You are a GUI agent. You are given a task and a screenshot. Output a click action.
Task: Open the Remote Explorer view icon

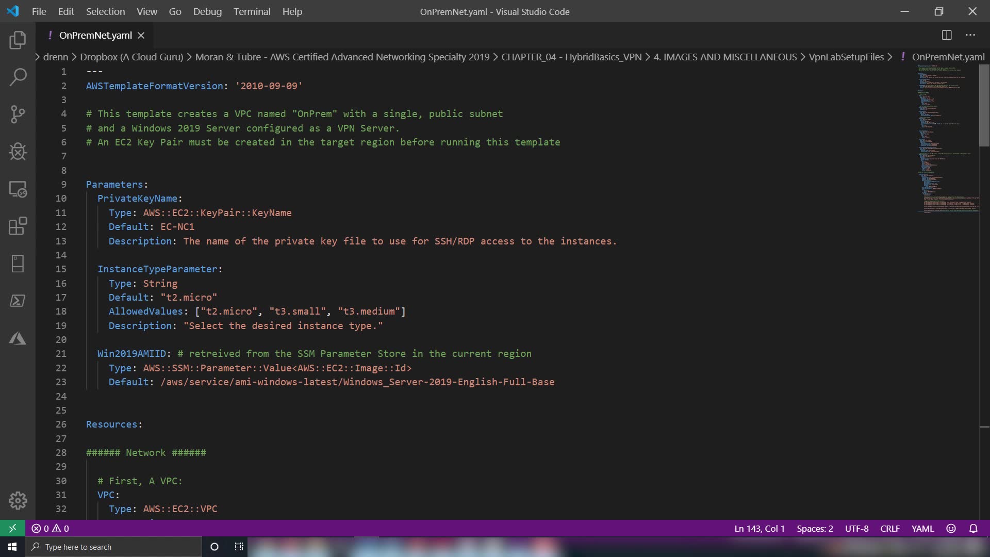[18, 189]
